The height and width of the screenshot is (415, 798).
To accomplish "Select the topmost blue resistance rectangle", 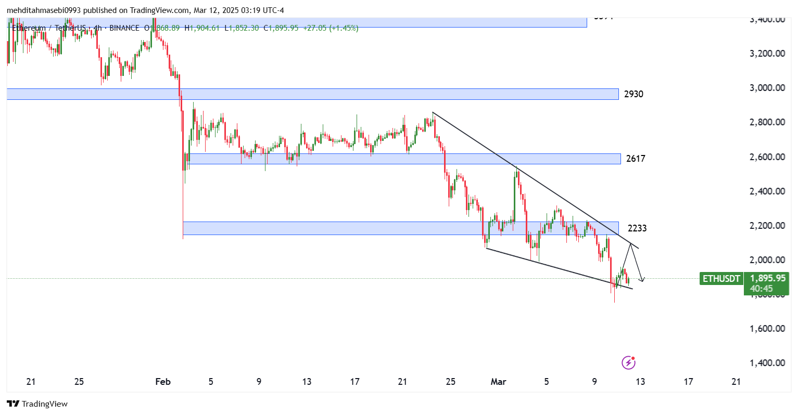I will point(297,22).
